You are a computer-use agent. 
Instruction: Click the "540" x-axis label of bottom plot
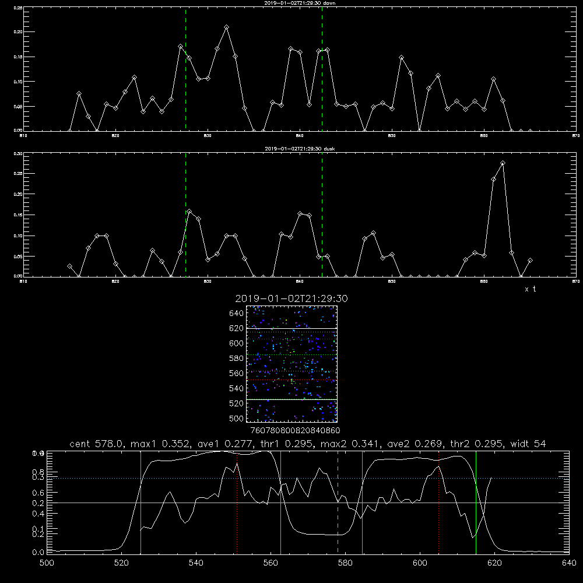coord(196,563)
